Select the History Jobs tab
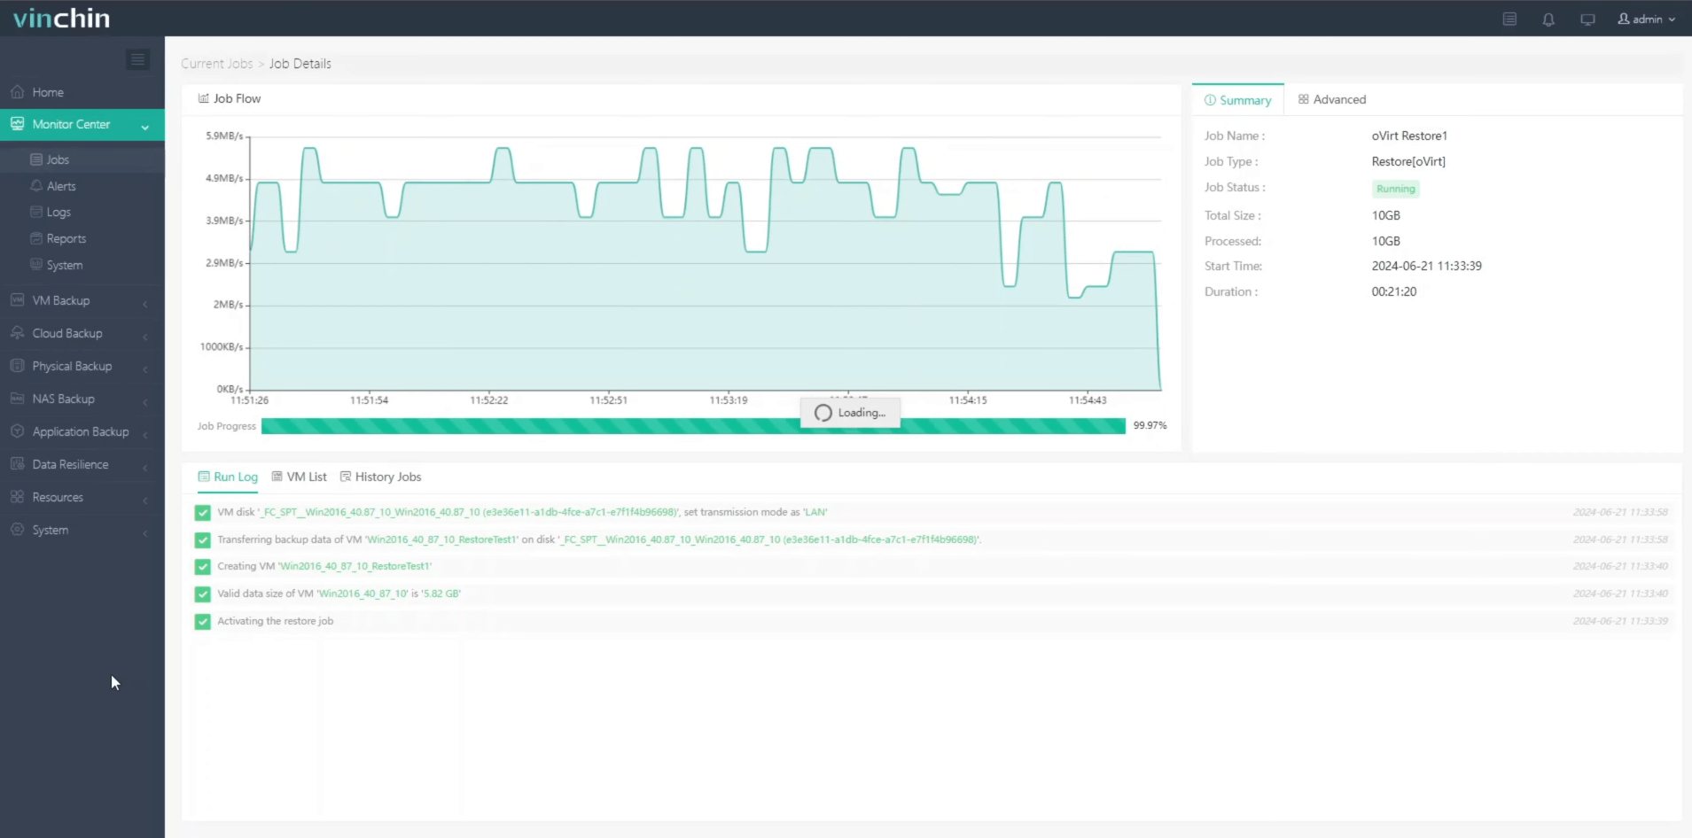1692x838 pixels. point(380,477)
